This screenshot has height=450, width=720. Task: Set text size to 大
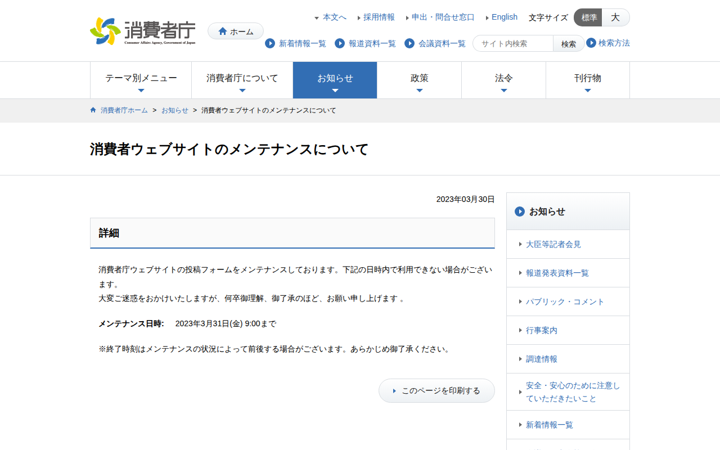click(616, 17)
